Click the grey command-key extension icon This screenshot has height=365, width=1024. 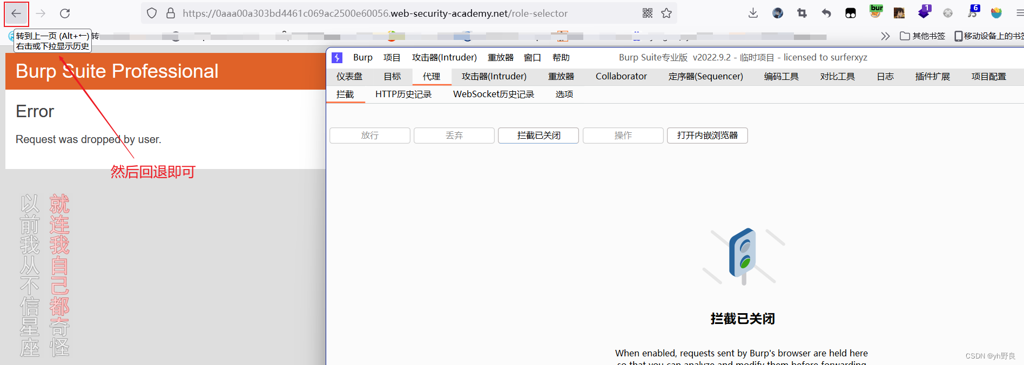948,13
